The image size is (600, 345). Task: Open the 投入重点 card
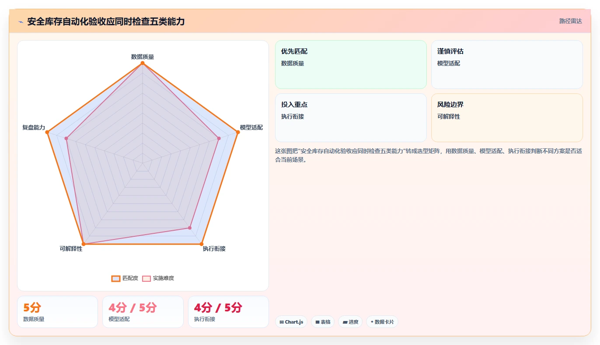351,118
